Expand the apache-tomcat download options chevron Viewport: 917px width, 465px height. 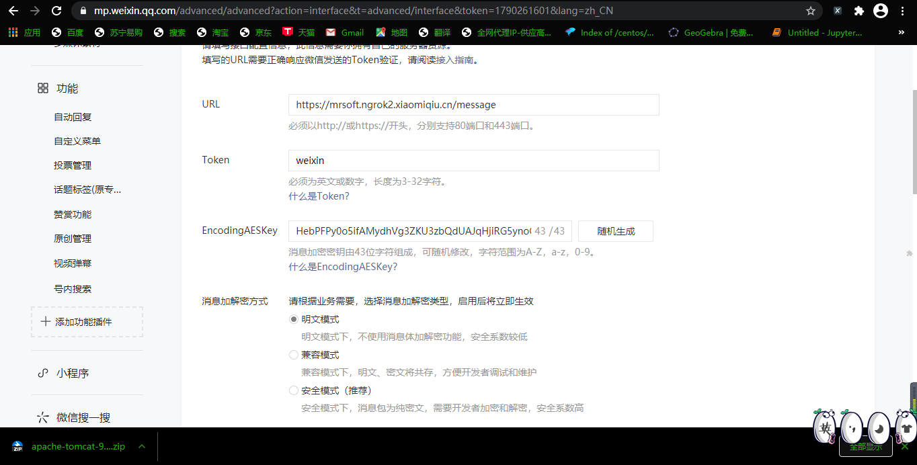[x=142, y=446]
